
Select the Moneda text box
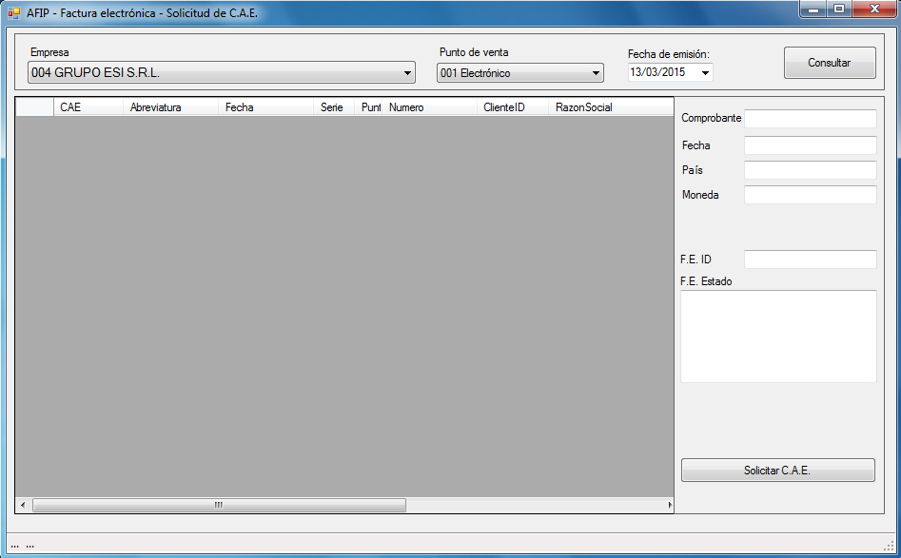[810, 195]
